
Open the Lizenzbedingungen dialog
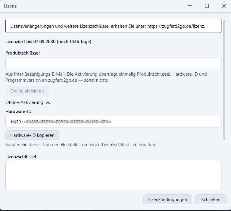(x=168, y=199)
